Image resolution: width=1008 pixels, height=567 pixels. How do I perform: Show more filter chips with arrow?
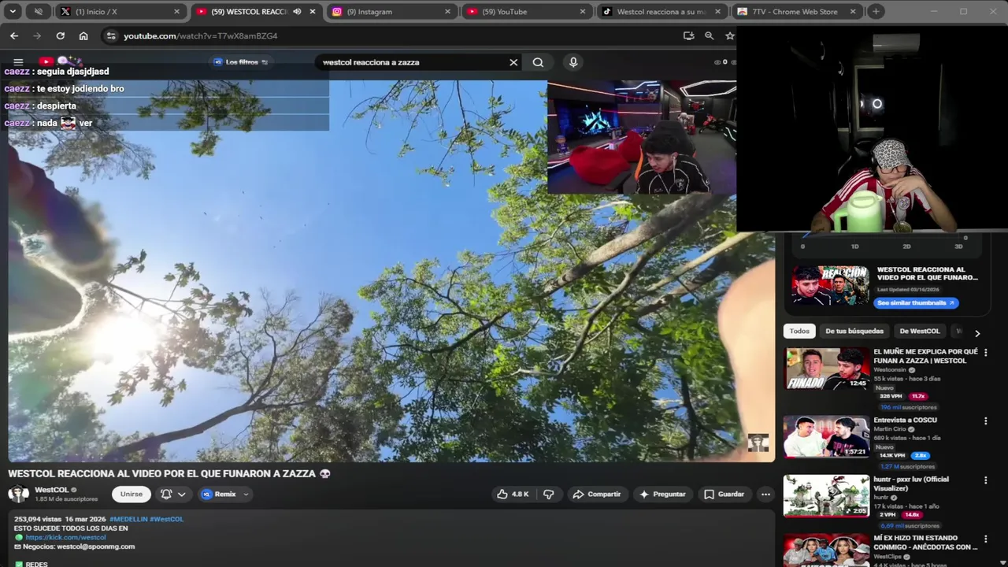[x=977, y=333]
